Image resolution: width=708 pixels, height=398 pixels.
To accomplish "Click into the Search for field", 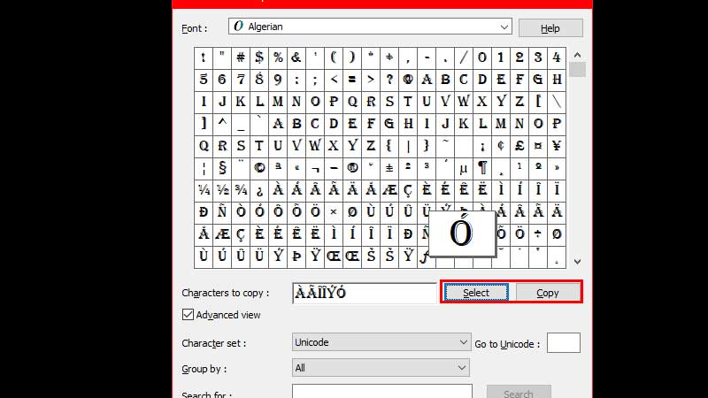I will [x=382, y=391].
